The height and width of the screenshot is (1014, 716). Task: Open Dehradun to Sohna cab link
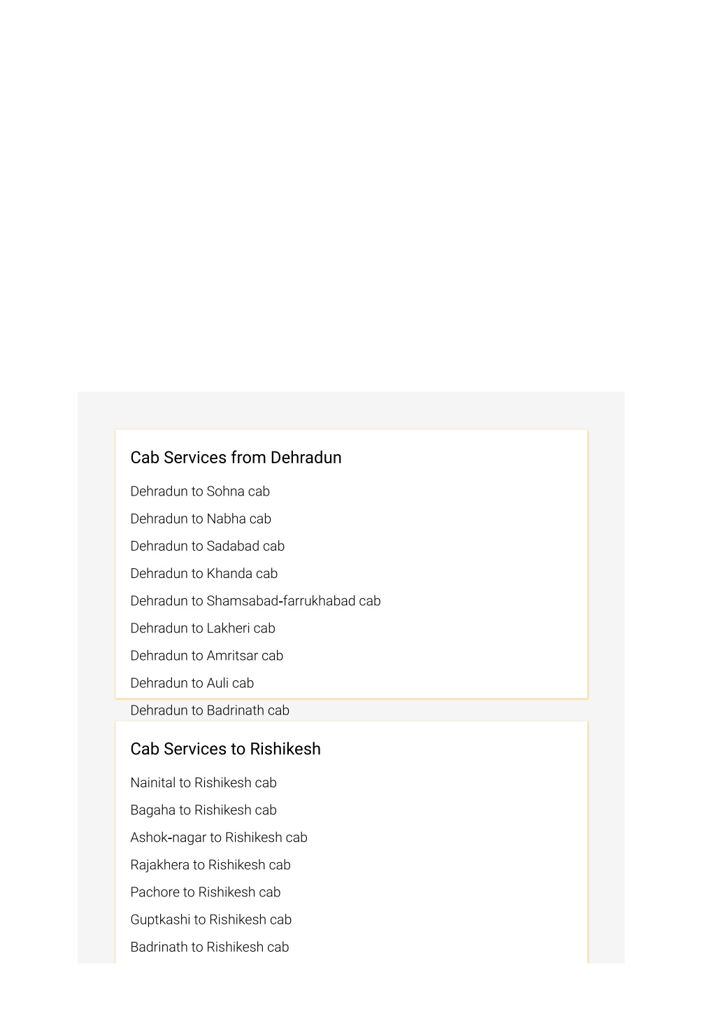[200, 492]
